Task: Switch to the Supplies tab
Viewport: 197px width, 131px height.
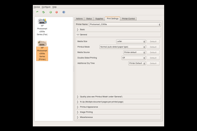Action: (99, 19)
